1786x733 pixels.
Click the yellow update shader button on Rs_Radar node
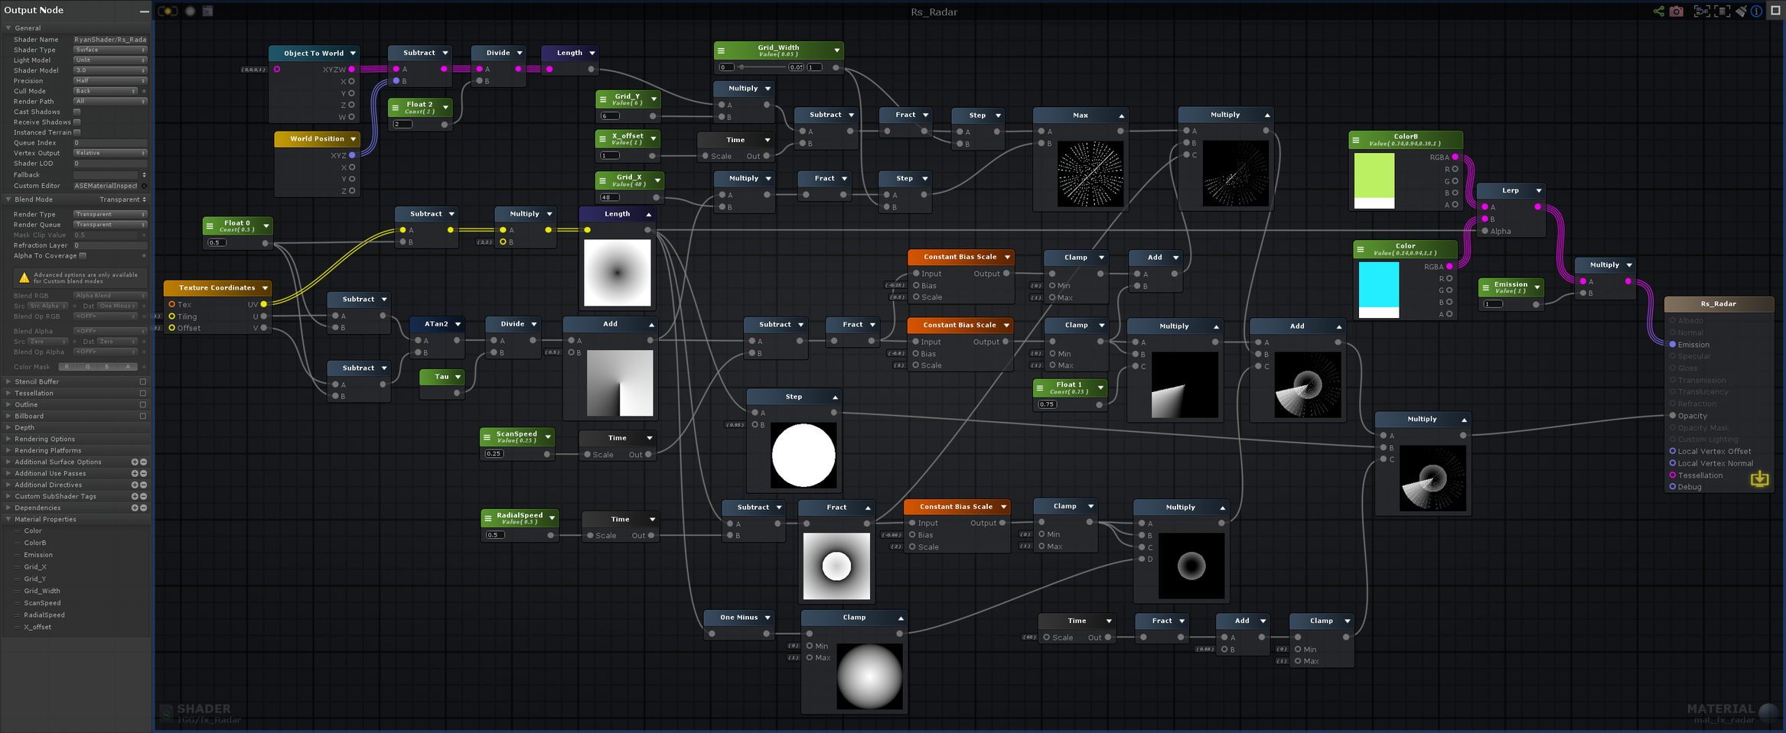(x=1759, y=479)
